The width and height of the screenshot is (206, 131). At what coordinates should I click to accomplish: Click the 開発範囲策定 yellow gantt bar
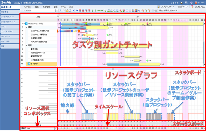click(132, 57)
